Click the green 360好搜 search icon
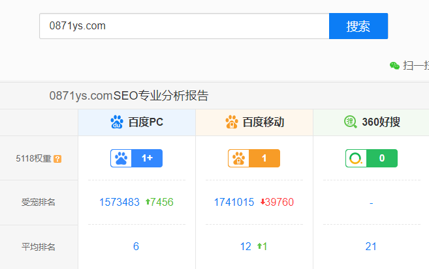Screen dimensions: 429x269 point(351,122)
